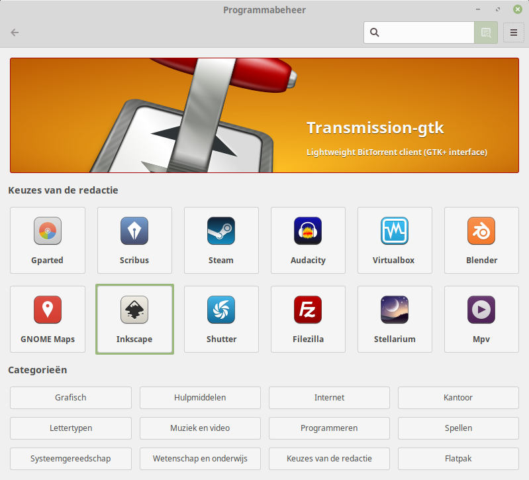Go back with the arrow button

coord(15,32)
